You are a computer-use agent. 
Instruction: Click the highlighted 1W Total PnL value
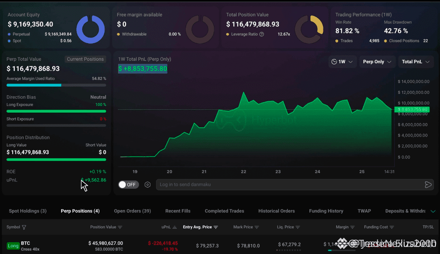pos(143,69)
